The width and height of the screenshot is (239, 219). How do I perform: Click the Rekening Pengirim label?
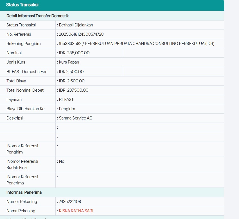[24, 44]
